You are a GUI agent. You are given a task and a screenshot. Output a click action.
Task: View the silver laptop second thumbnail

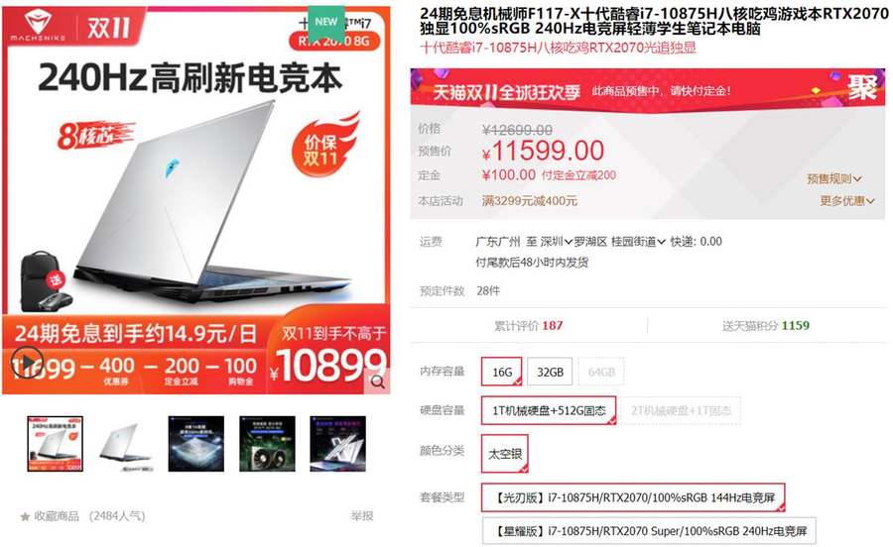pos(126,444)
